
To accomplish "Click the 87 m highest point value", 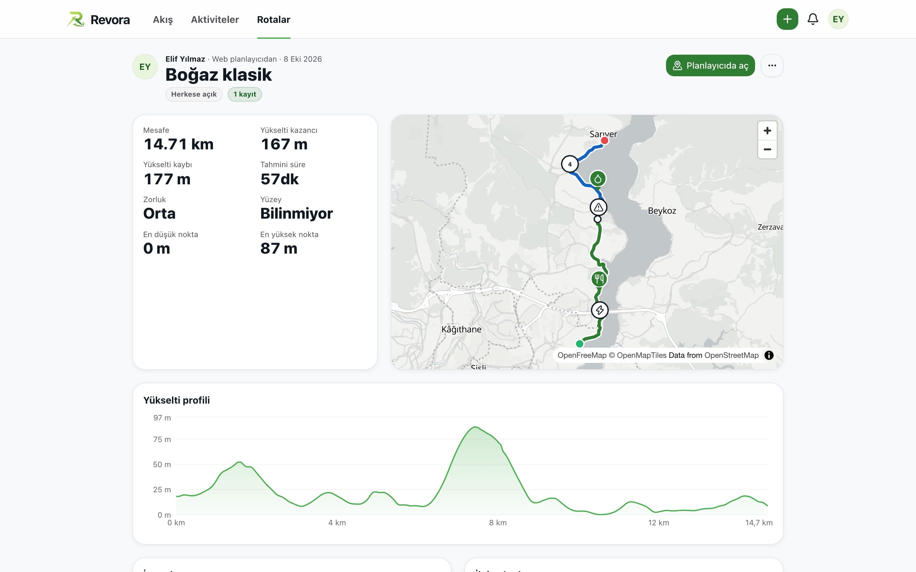I will 279,249.
